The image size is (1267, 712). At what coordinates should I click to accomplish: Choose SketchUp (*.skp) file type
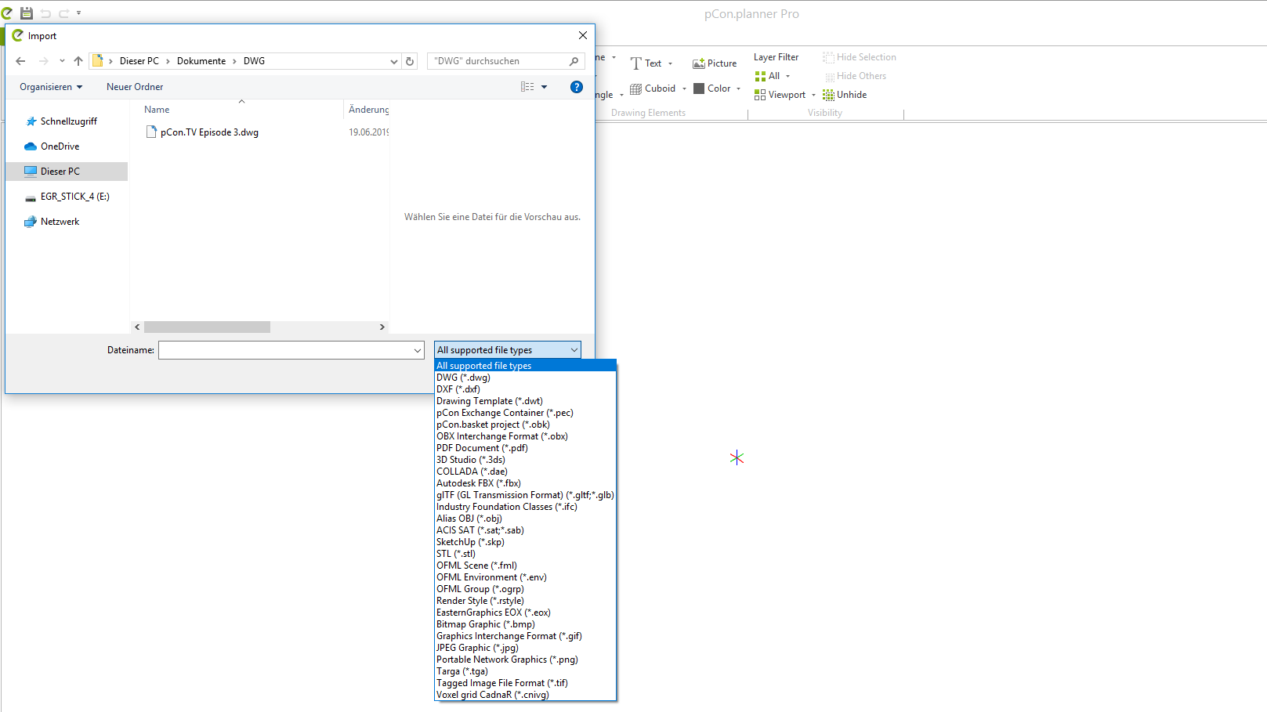(x=526, y=542)
